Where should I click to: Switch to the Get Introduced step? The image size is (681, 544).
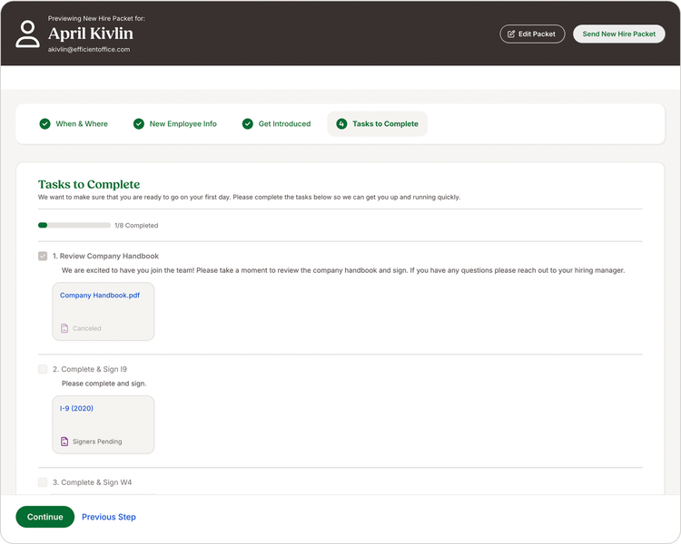pyautogui.click(x=277, y=123)
